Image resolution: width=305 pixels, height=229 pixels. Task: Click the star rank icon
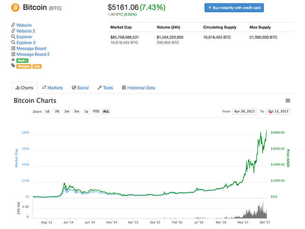[x=13, y=60]
